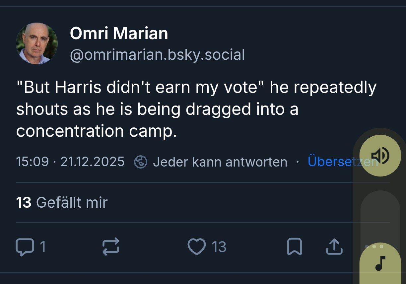Viewport: 406px width, 284px height.
Task: Open the 13 Gefällt mir likes list
Action: point(62,202)
